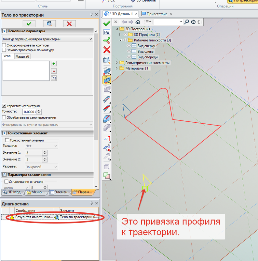Toggle visibility eye for Вид слева plane
This screenshot has width=258, height=261.
[x=129, y=52]
